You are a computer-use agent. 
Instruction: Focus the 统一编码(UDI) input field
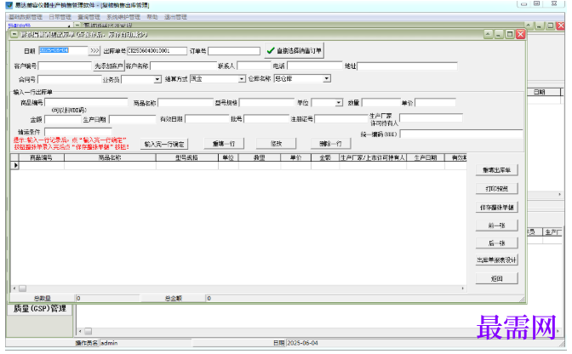461,134
